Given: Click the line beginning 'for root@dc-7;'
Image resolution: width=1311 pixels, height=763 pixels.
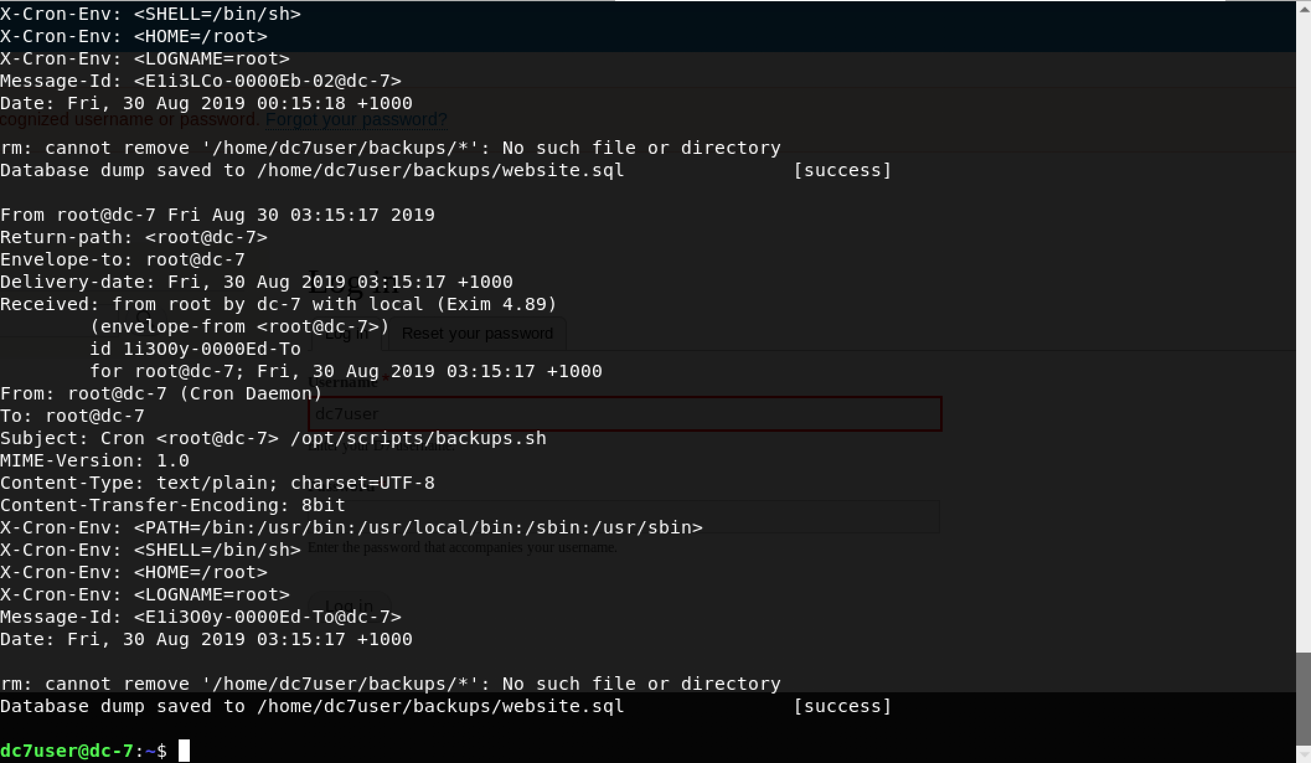Looking at the screenshot, I should point(346,371).
